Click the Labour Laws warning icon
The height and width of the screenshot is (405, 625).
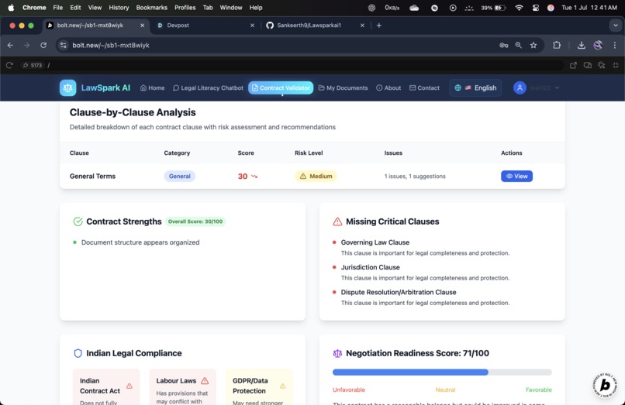pos(205,381)
